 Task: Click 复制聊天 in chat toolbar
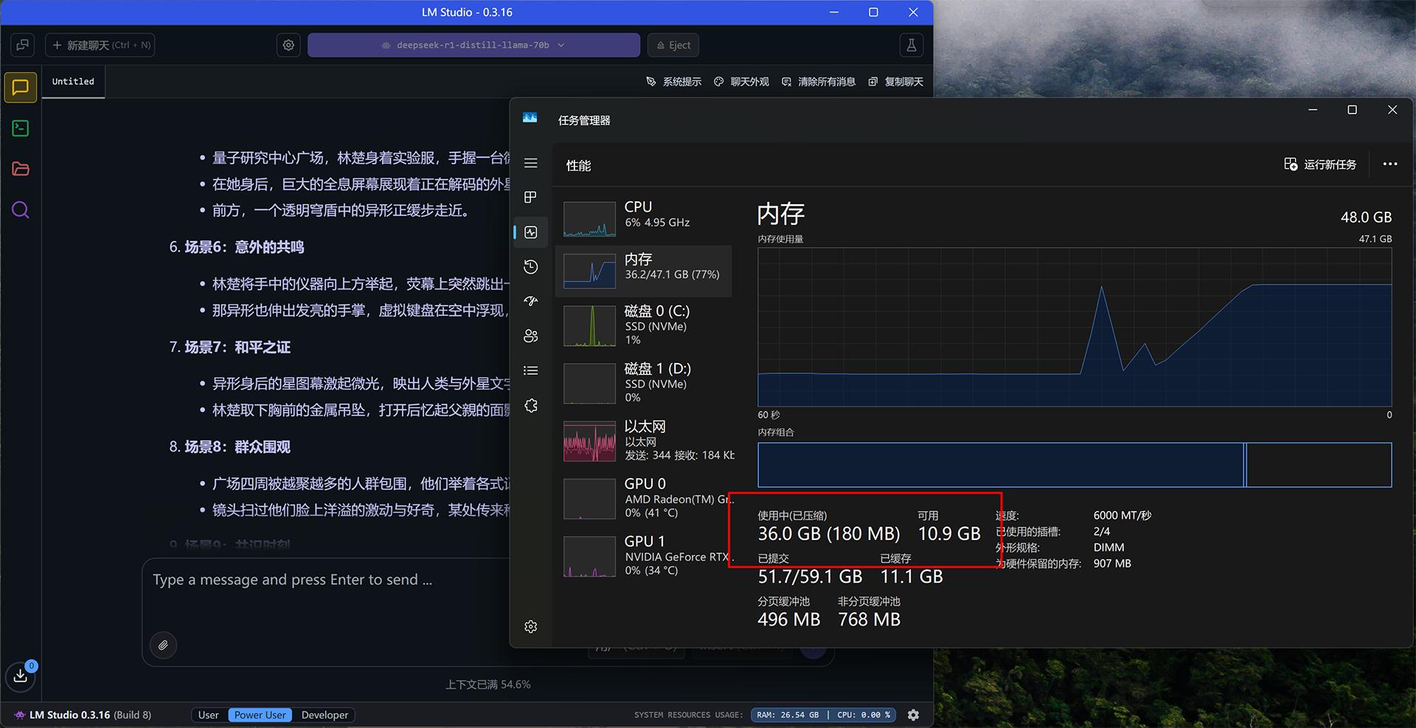point(895,82)
